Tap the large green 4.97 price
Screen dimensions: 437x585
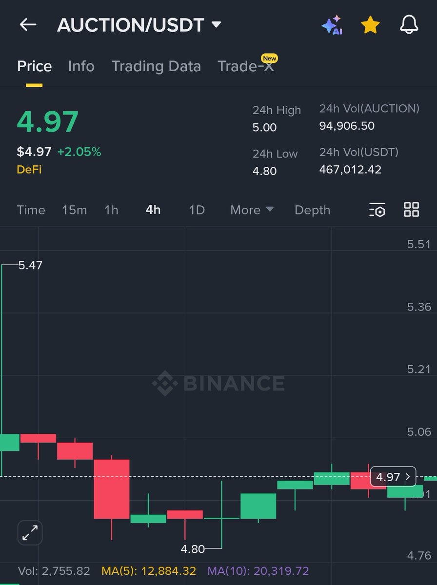click(48, 122)
